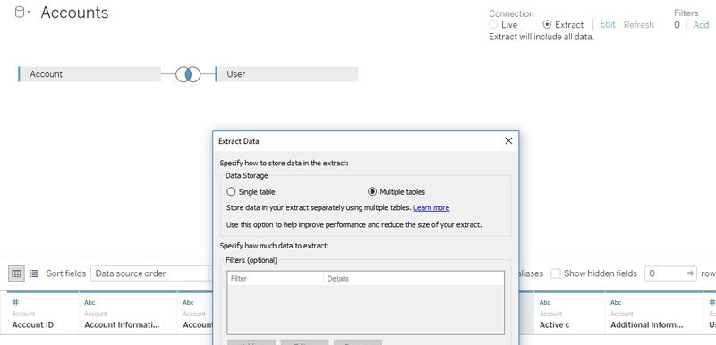Enable Show hidden fields checkbox

(x=555, y=273)
